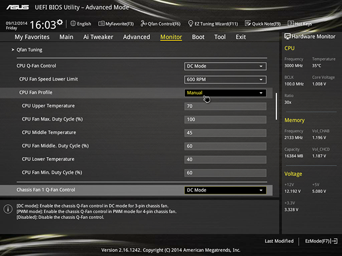This screenshot has height=256, width=342.
Task: Click CPU Fan Middle. Duty Cycle field
Action: tap(225, 146)
